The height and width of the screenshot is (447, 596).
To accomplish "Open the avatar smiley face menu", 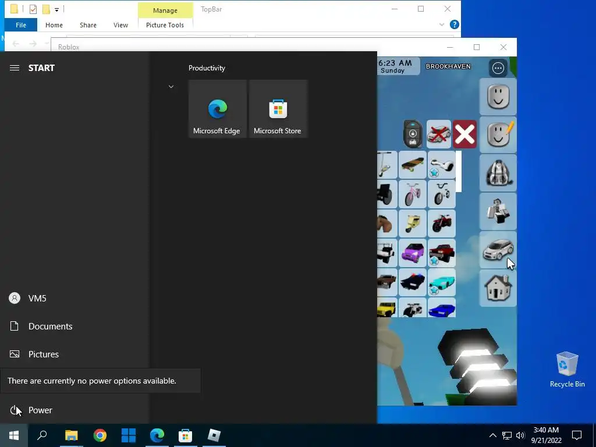I will click(498, 97).
